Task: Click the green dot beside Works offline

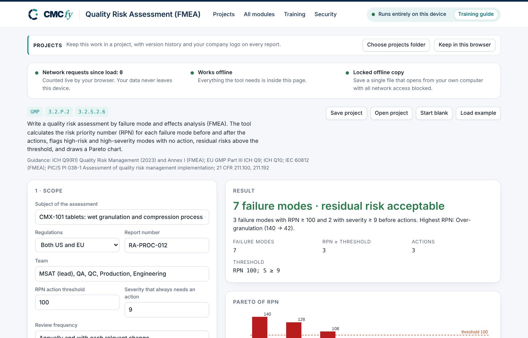Action: 192,73
